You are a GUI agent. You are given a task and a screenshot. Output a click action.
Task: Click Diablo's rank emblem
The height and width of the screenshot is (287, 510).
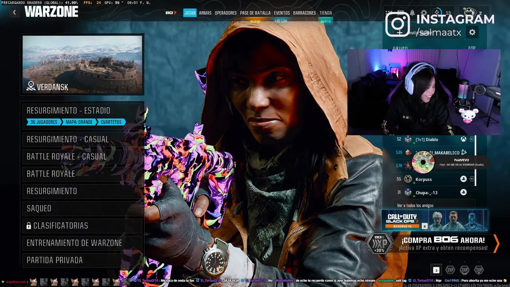[408, 140]
